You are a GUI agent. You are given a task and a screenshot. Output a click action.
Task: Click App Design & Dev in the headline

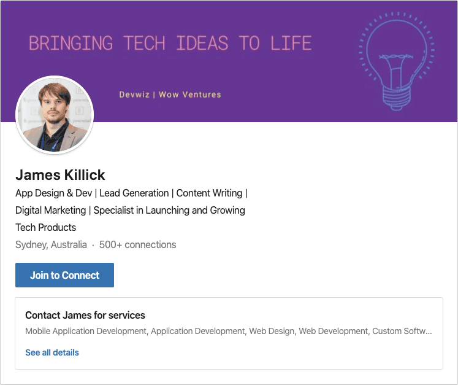(53, 193)
